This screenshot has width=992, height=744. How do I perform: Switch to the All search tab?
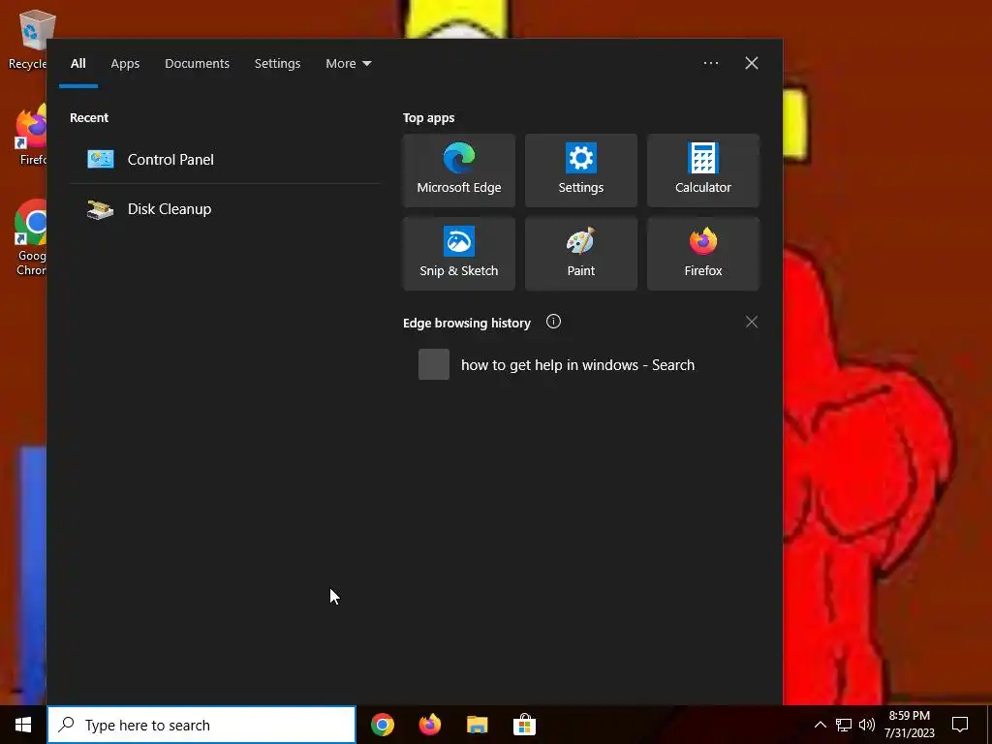[77, 63]
